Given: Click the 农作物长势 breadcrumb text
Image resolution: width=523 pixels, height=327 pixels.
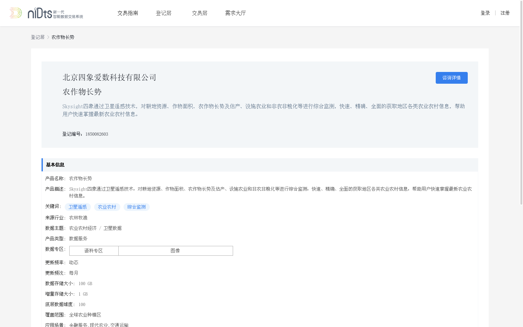Looking at the screenshot, I should (x=63, y=37).
